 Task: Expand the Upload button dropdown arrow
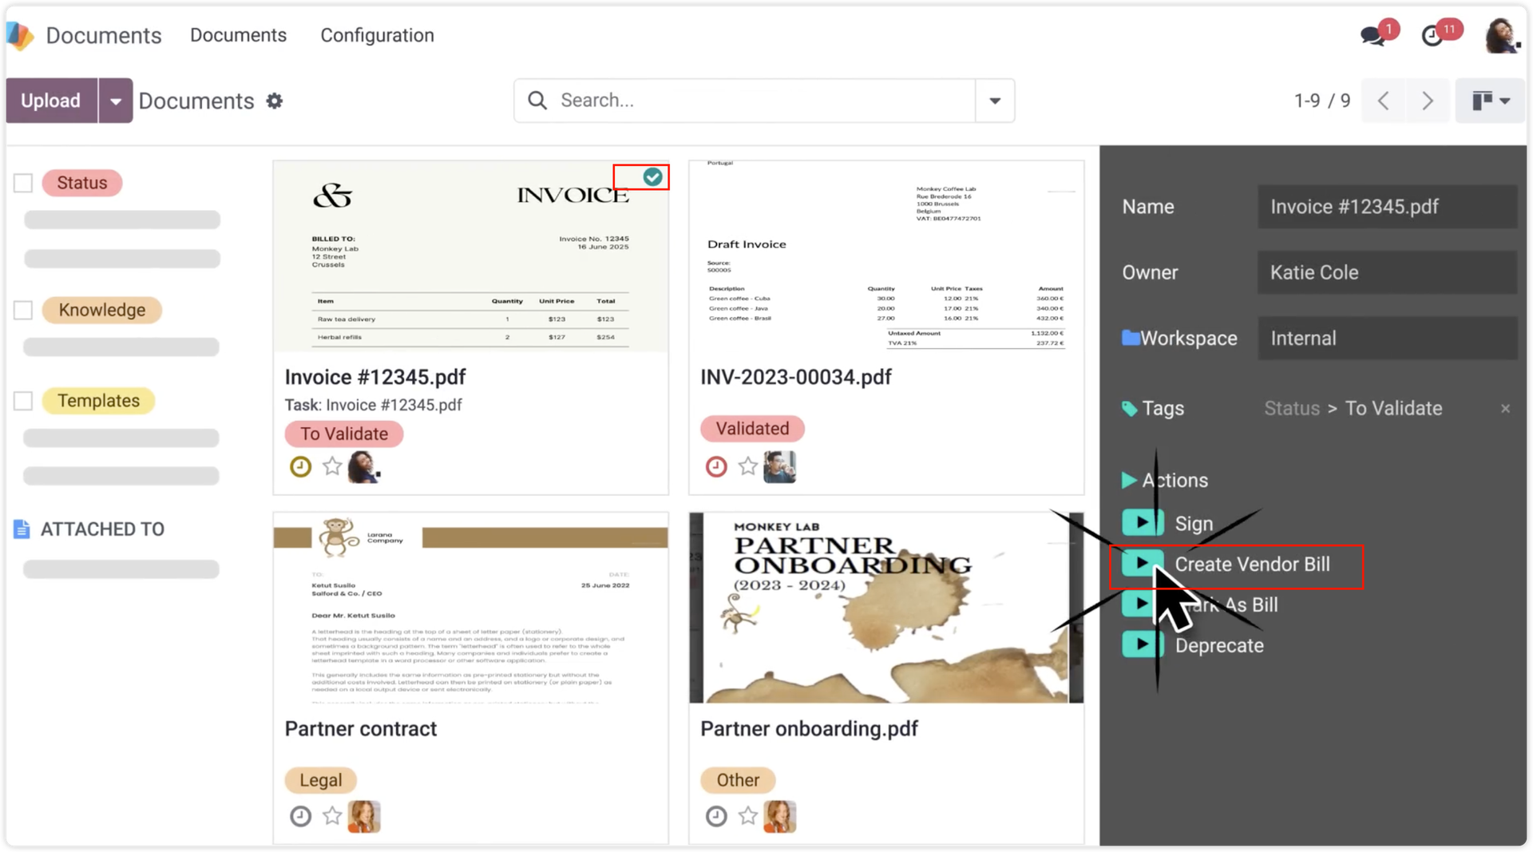(x=116, y=101)
